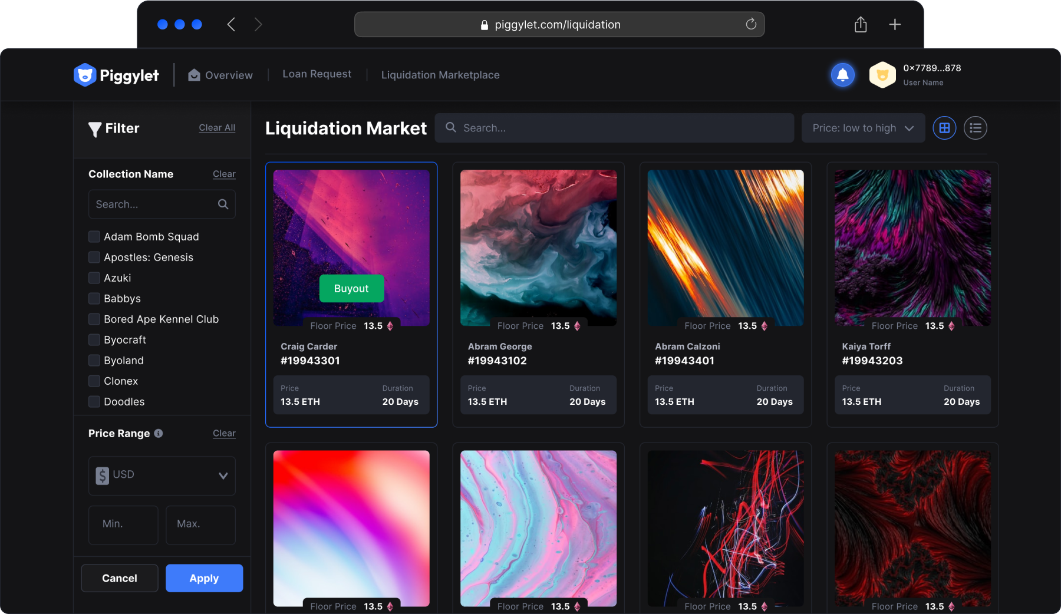Check the Byoland checkbox

tap(94, 361)
